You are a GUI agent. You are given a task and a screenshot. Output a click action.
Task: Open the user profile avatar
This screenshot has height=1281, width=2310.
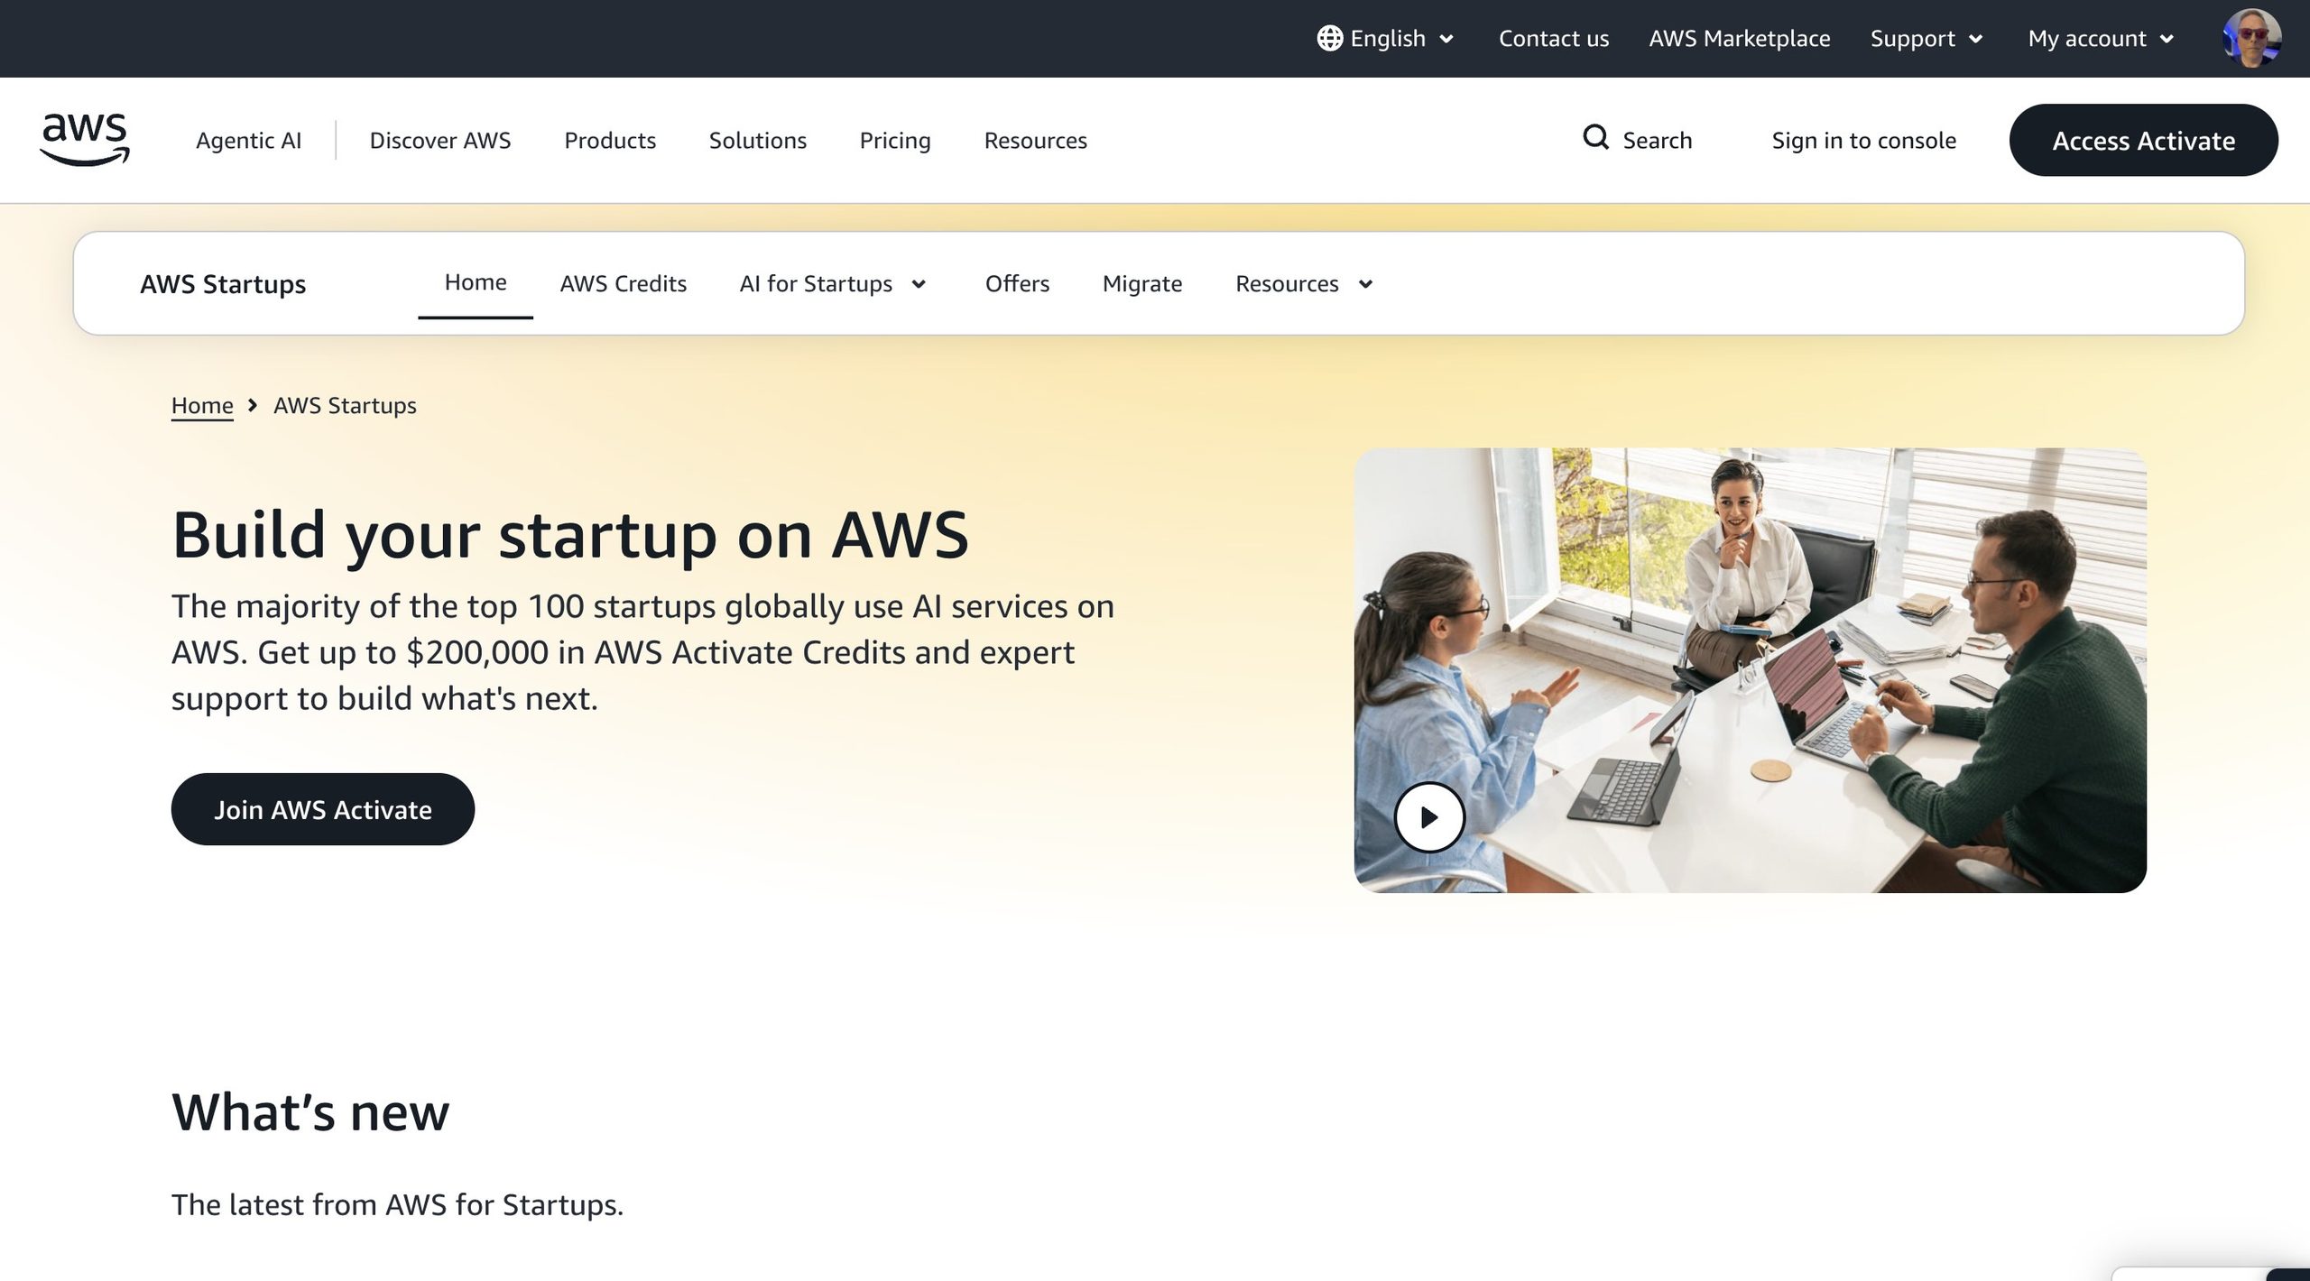point(2252,39)
